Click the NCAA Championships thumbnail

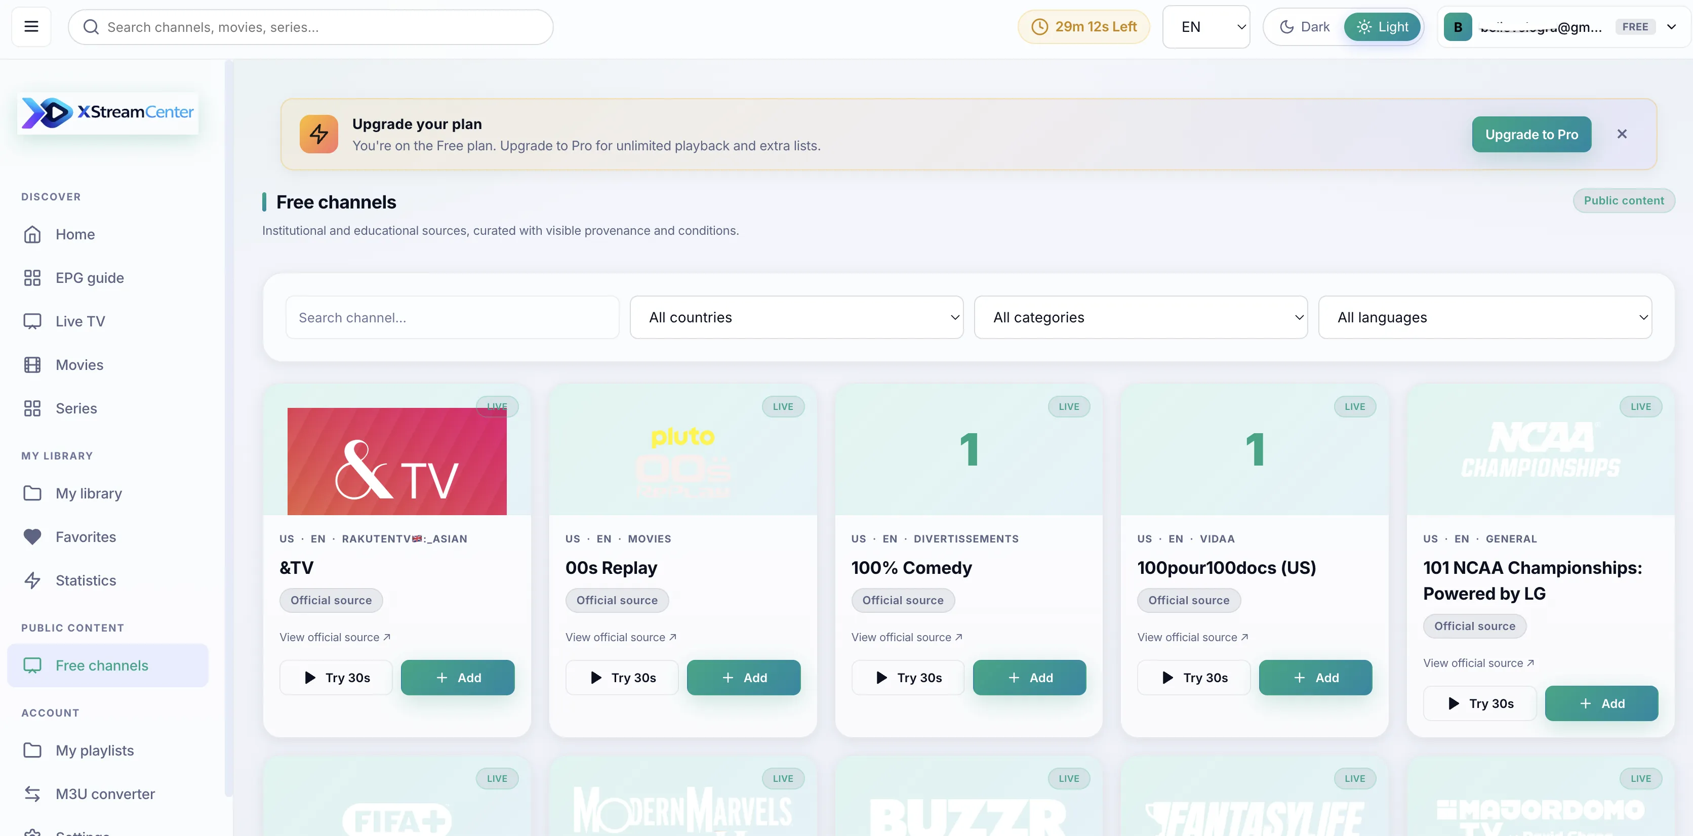(x=1541, y=450)
